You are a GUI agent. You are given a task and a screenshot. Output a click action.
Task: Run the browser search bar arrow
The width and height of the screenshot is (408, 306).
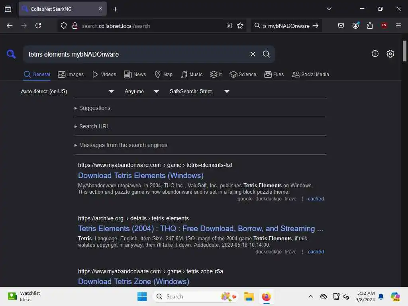click(316, 25)
